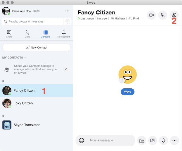The height and width of the screenshot is (151, 182).
Task: Open the Notifications tab
Action: (x=64, y=34)
